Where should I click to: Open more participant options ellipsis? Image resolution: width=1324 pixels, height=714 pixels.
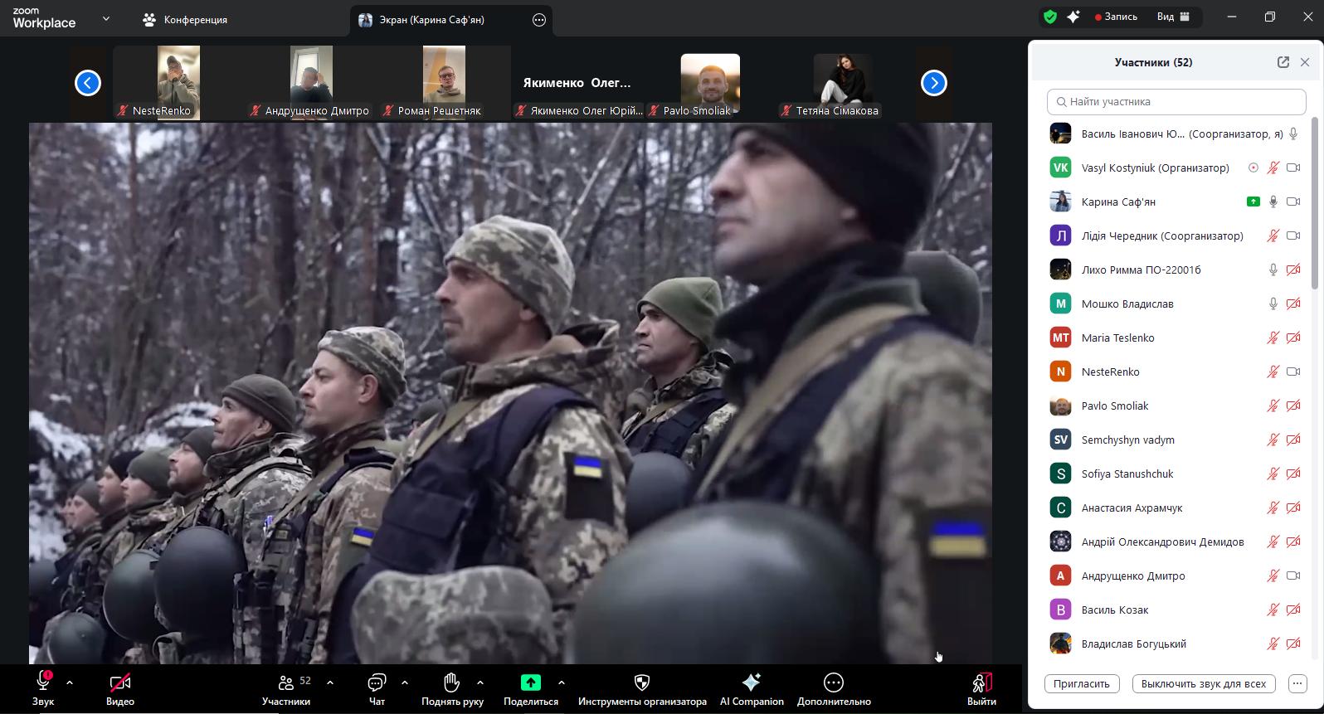coord(1297,683)
